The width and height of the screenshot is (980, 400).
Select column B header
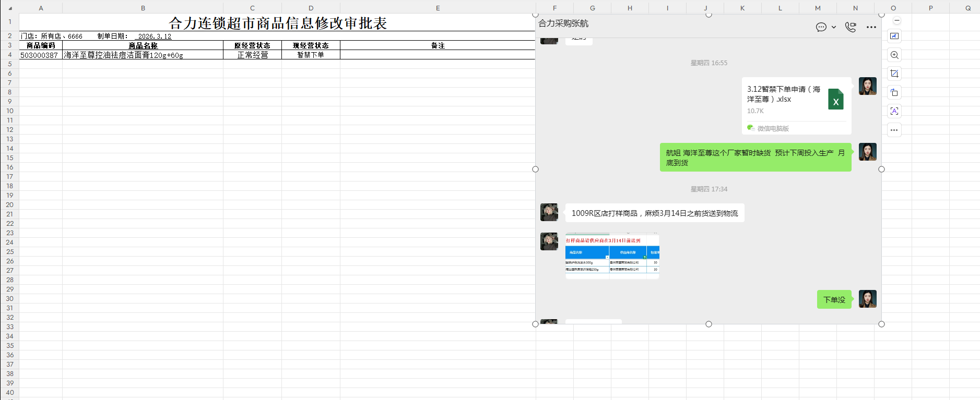[143, 8]
